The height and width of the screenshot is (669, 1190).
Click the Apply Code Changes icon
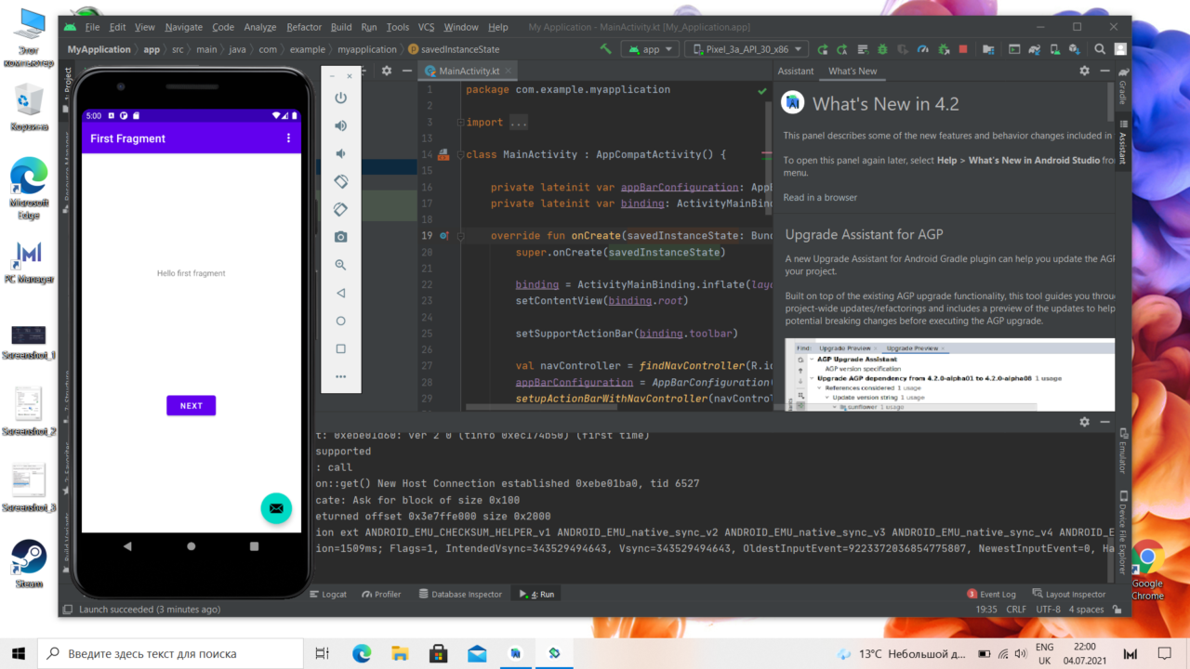862,49
